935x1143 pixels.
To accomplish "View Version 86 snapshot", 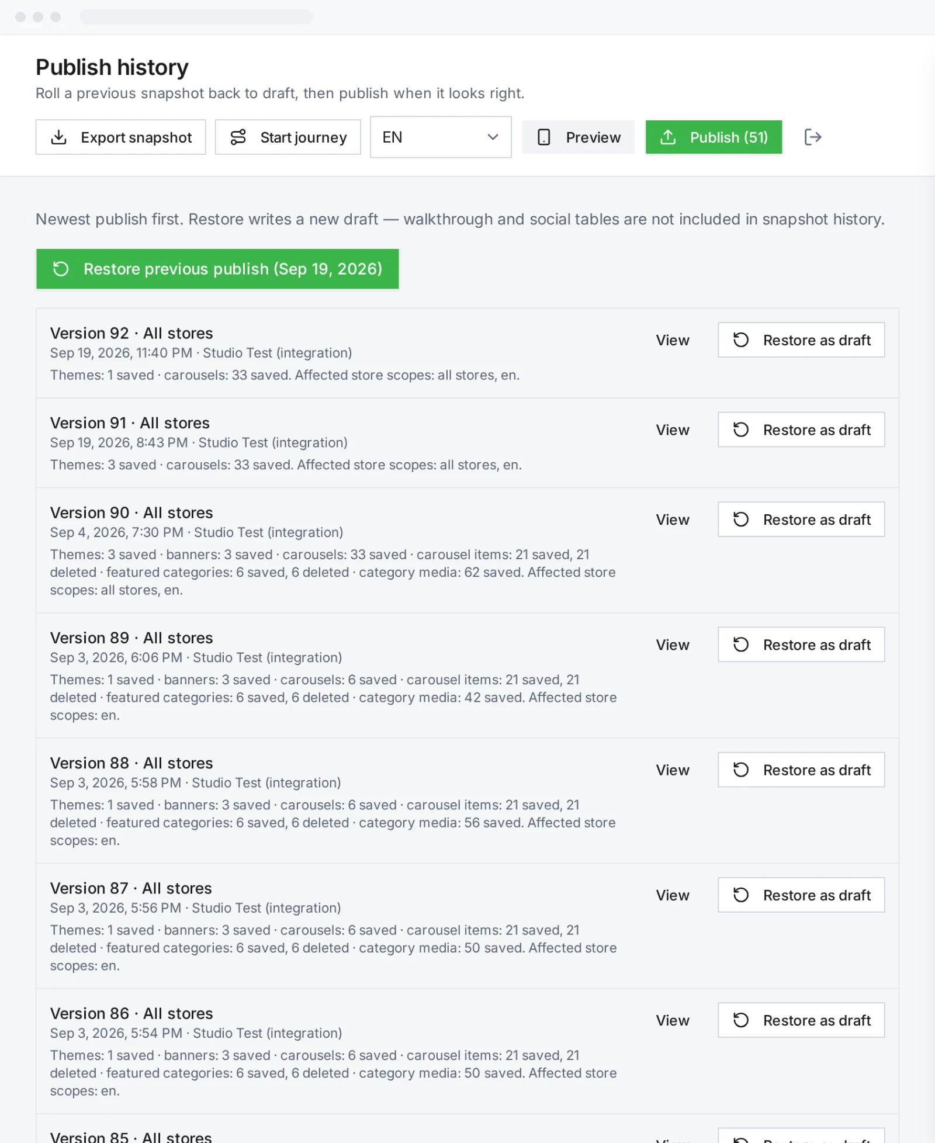I will coord(673,1020).
